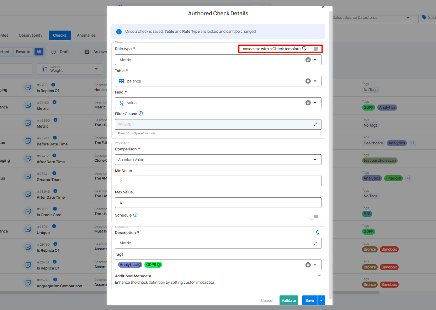Turn on the Schedule toggle
The height and width of the screenshot is (310, 436).
314,216
